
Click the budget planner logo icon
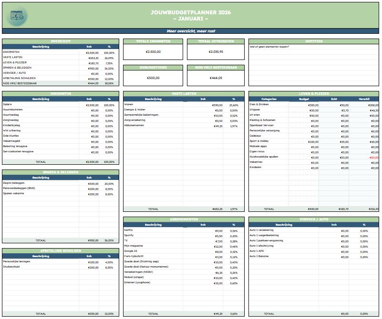click(17, 16)
